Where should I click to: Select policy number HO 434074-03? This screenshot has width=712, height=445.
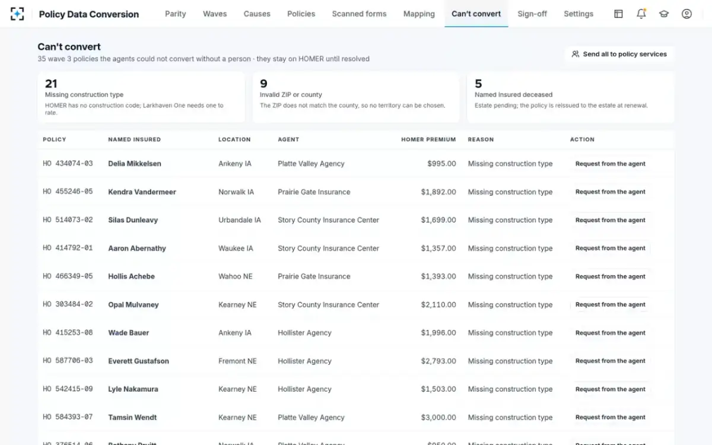click(x=68, y=164)
